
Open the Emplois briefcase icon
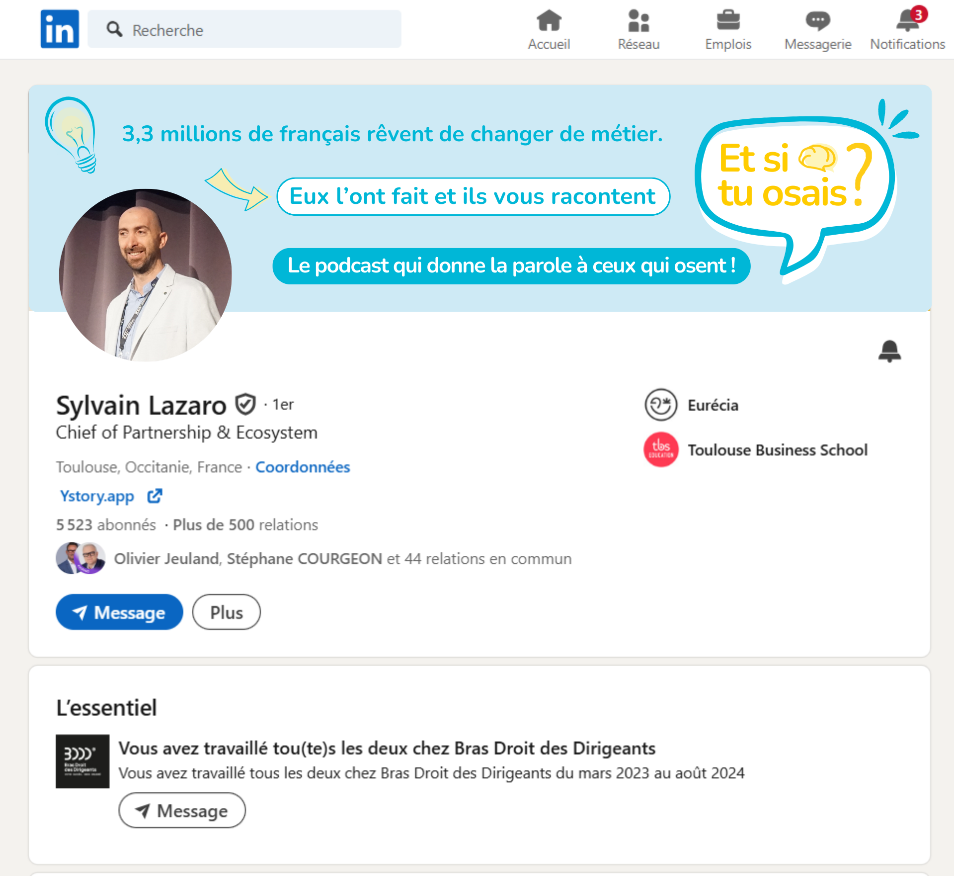coord(728,21)
